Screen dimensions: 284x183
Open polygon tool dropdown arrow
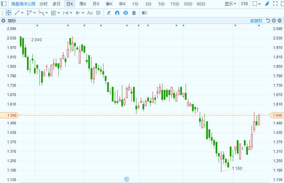coord(34,13)
